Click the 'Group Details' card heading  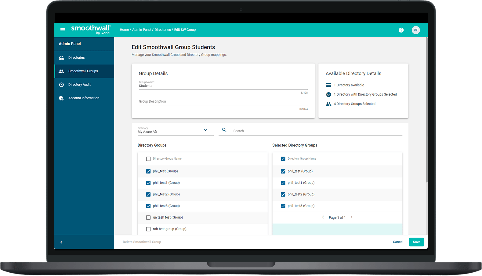[x=153, y=74]
